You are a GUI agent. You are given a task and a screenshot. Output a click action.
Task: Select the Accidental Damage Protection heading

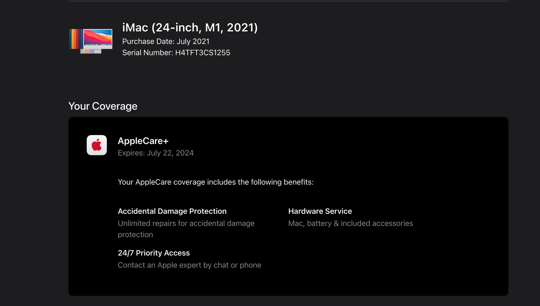coord(172,211)
